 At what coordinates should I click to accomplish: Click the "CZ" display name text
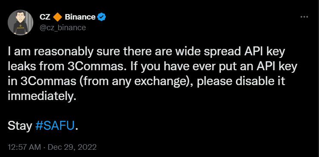pos(45,17)
